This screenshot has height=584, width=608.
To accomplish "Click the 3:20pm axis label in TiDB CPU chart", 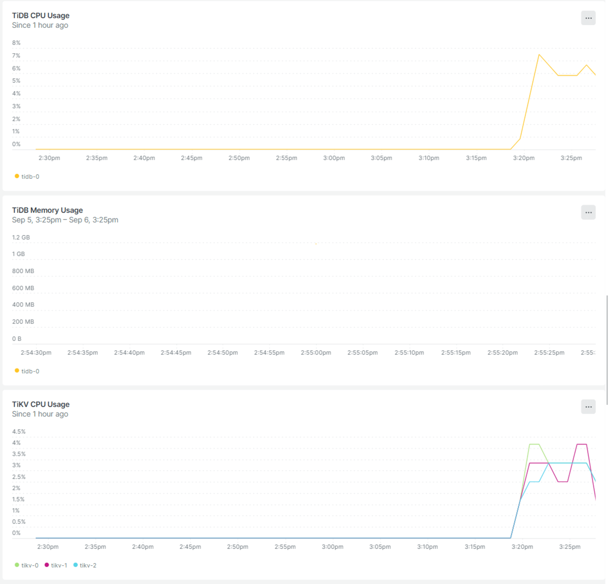I will (523, 158).
